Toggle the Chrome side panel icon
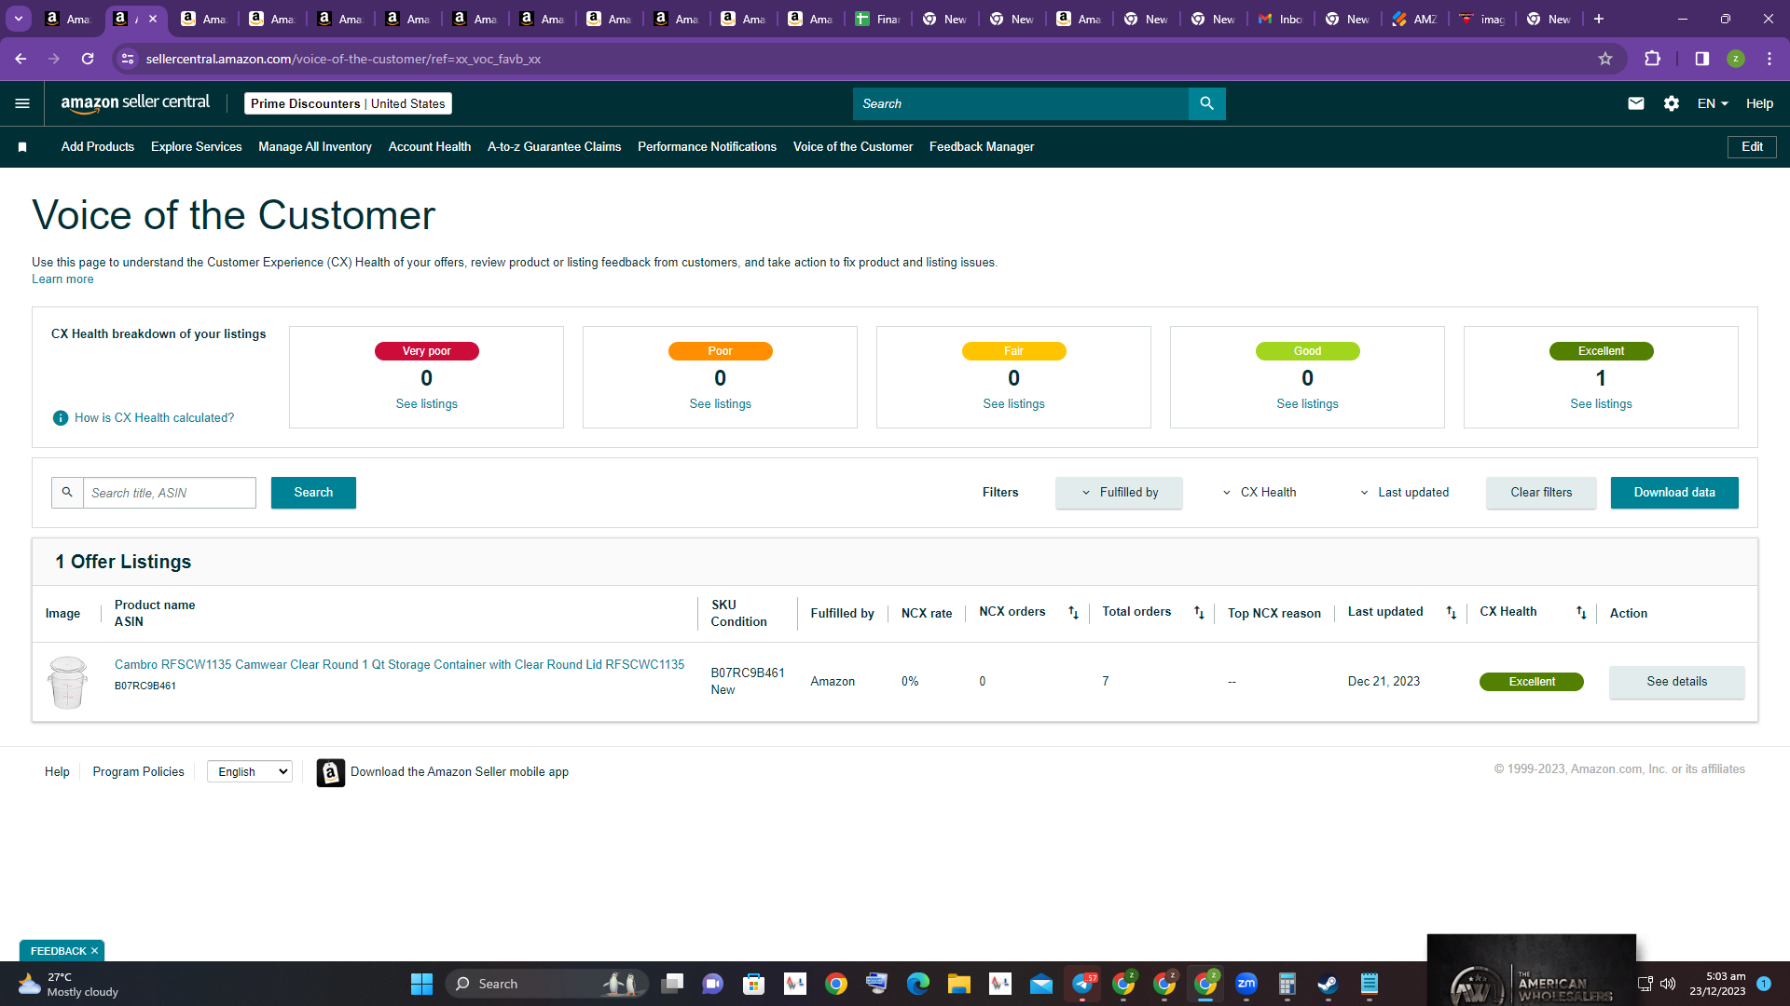This screenshot has height=1006, width=1790. point(1701,59)
